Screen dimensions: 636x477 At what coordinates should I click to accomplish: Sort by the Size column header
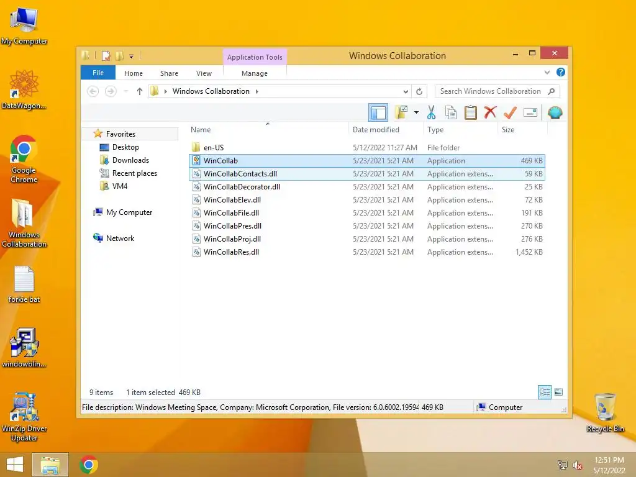pos(522,130)
